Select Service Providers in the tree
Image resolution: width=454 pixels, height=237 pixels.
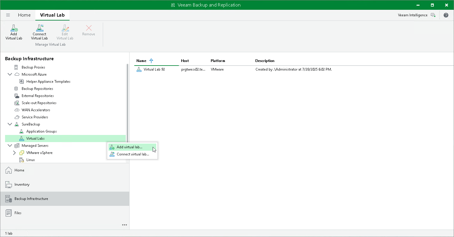coord(35,117)
